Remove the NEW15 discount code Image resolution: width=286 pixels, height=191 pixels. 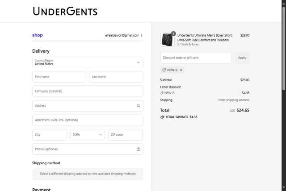[x=181, y=70]
